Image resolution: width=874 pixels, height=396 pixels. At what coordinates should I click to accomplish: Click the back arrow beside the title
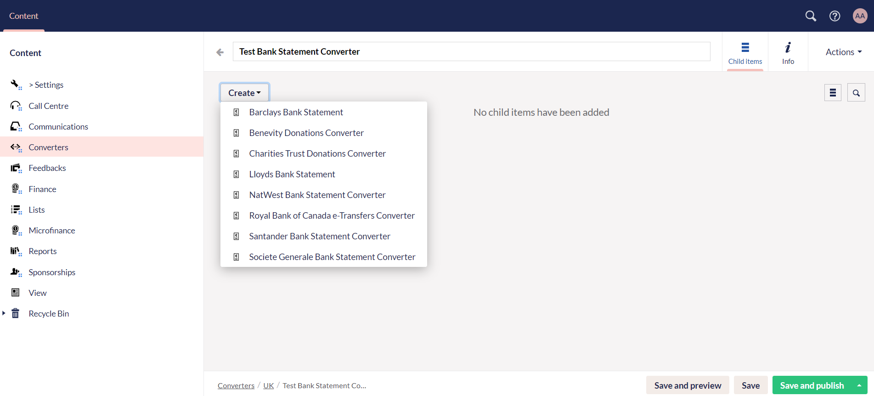click(x=220, y=52)
